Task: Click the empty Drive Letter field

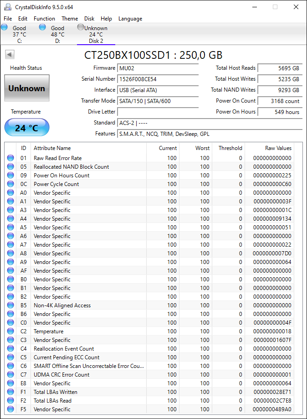Action: click(158, 112)
